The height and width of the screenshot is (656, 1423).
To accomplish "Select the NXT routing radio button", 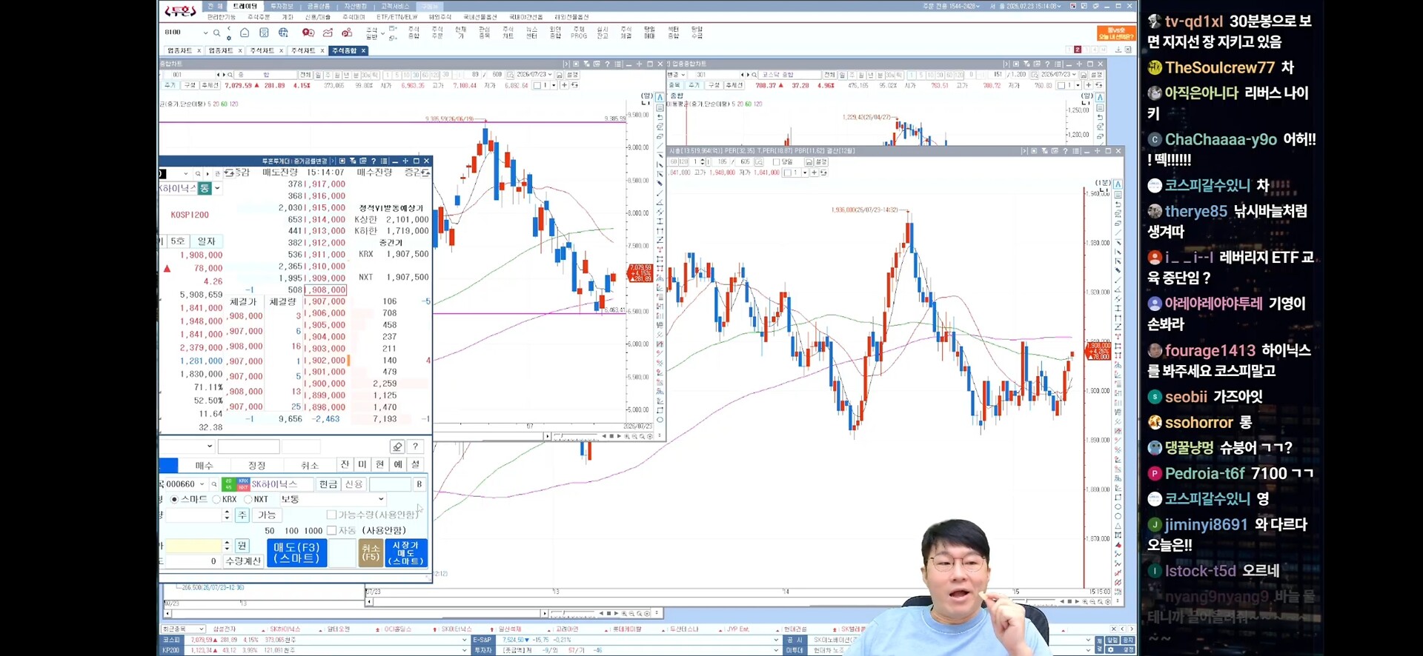I will point(248,500).
